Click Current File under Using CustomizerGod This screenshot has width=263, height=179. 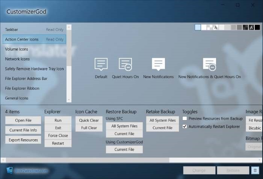pyautogui.click(x=124, y=149)
